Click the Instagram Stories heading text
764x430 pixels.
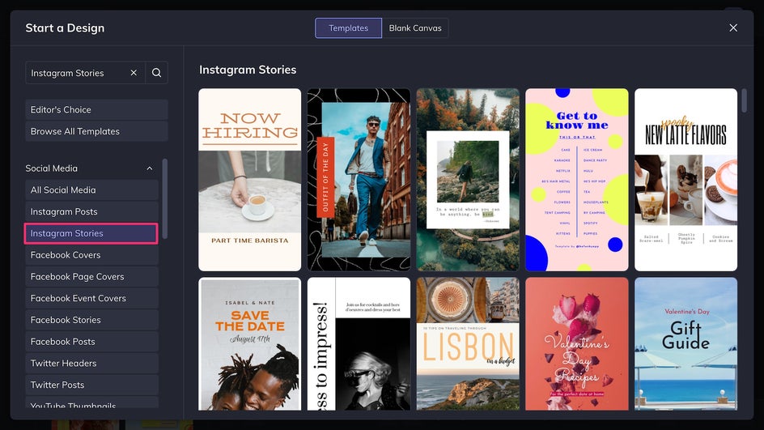[248, 70]
